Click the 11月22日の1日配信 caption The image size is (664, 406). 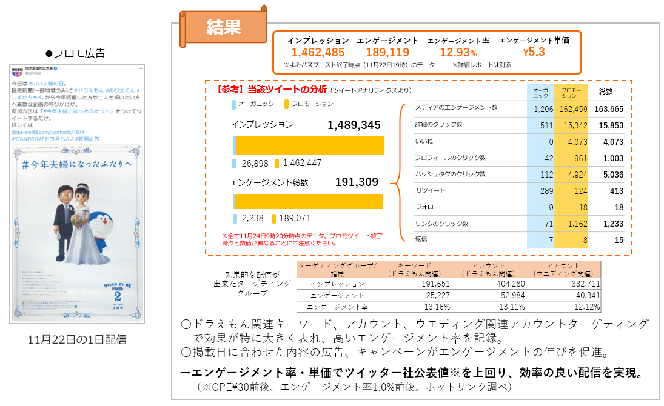(x=77, y=339)
